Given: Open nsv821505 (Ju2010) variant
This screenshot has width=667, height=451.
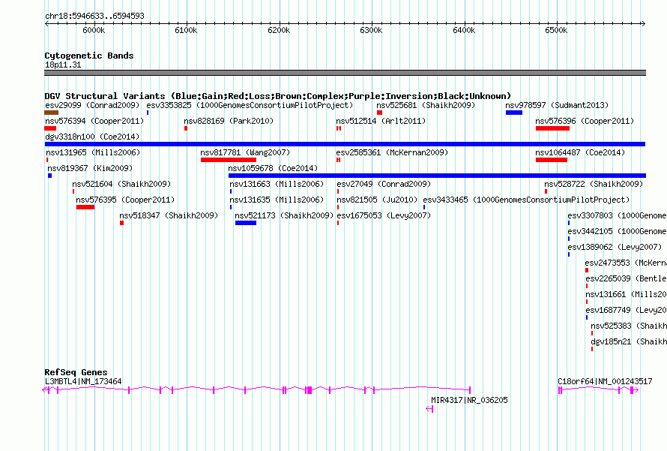Looking at the screenshot, I should 377,200.
